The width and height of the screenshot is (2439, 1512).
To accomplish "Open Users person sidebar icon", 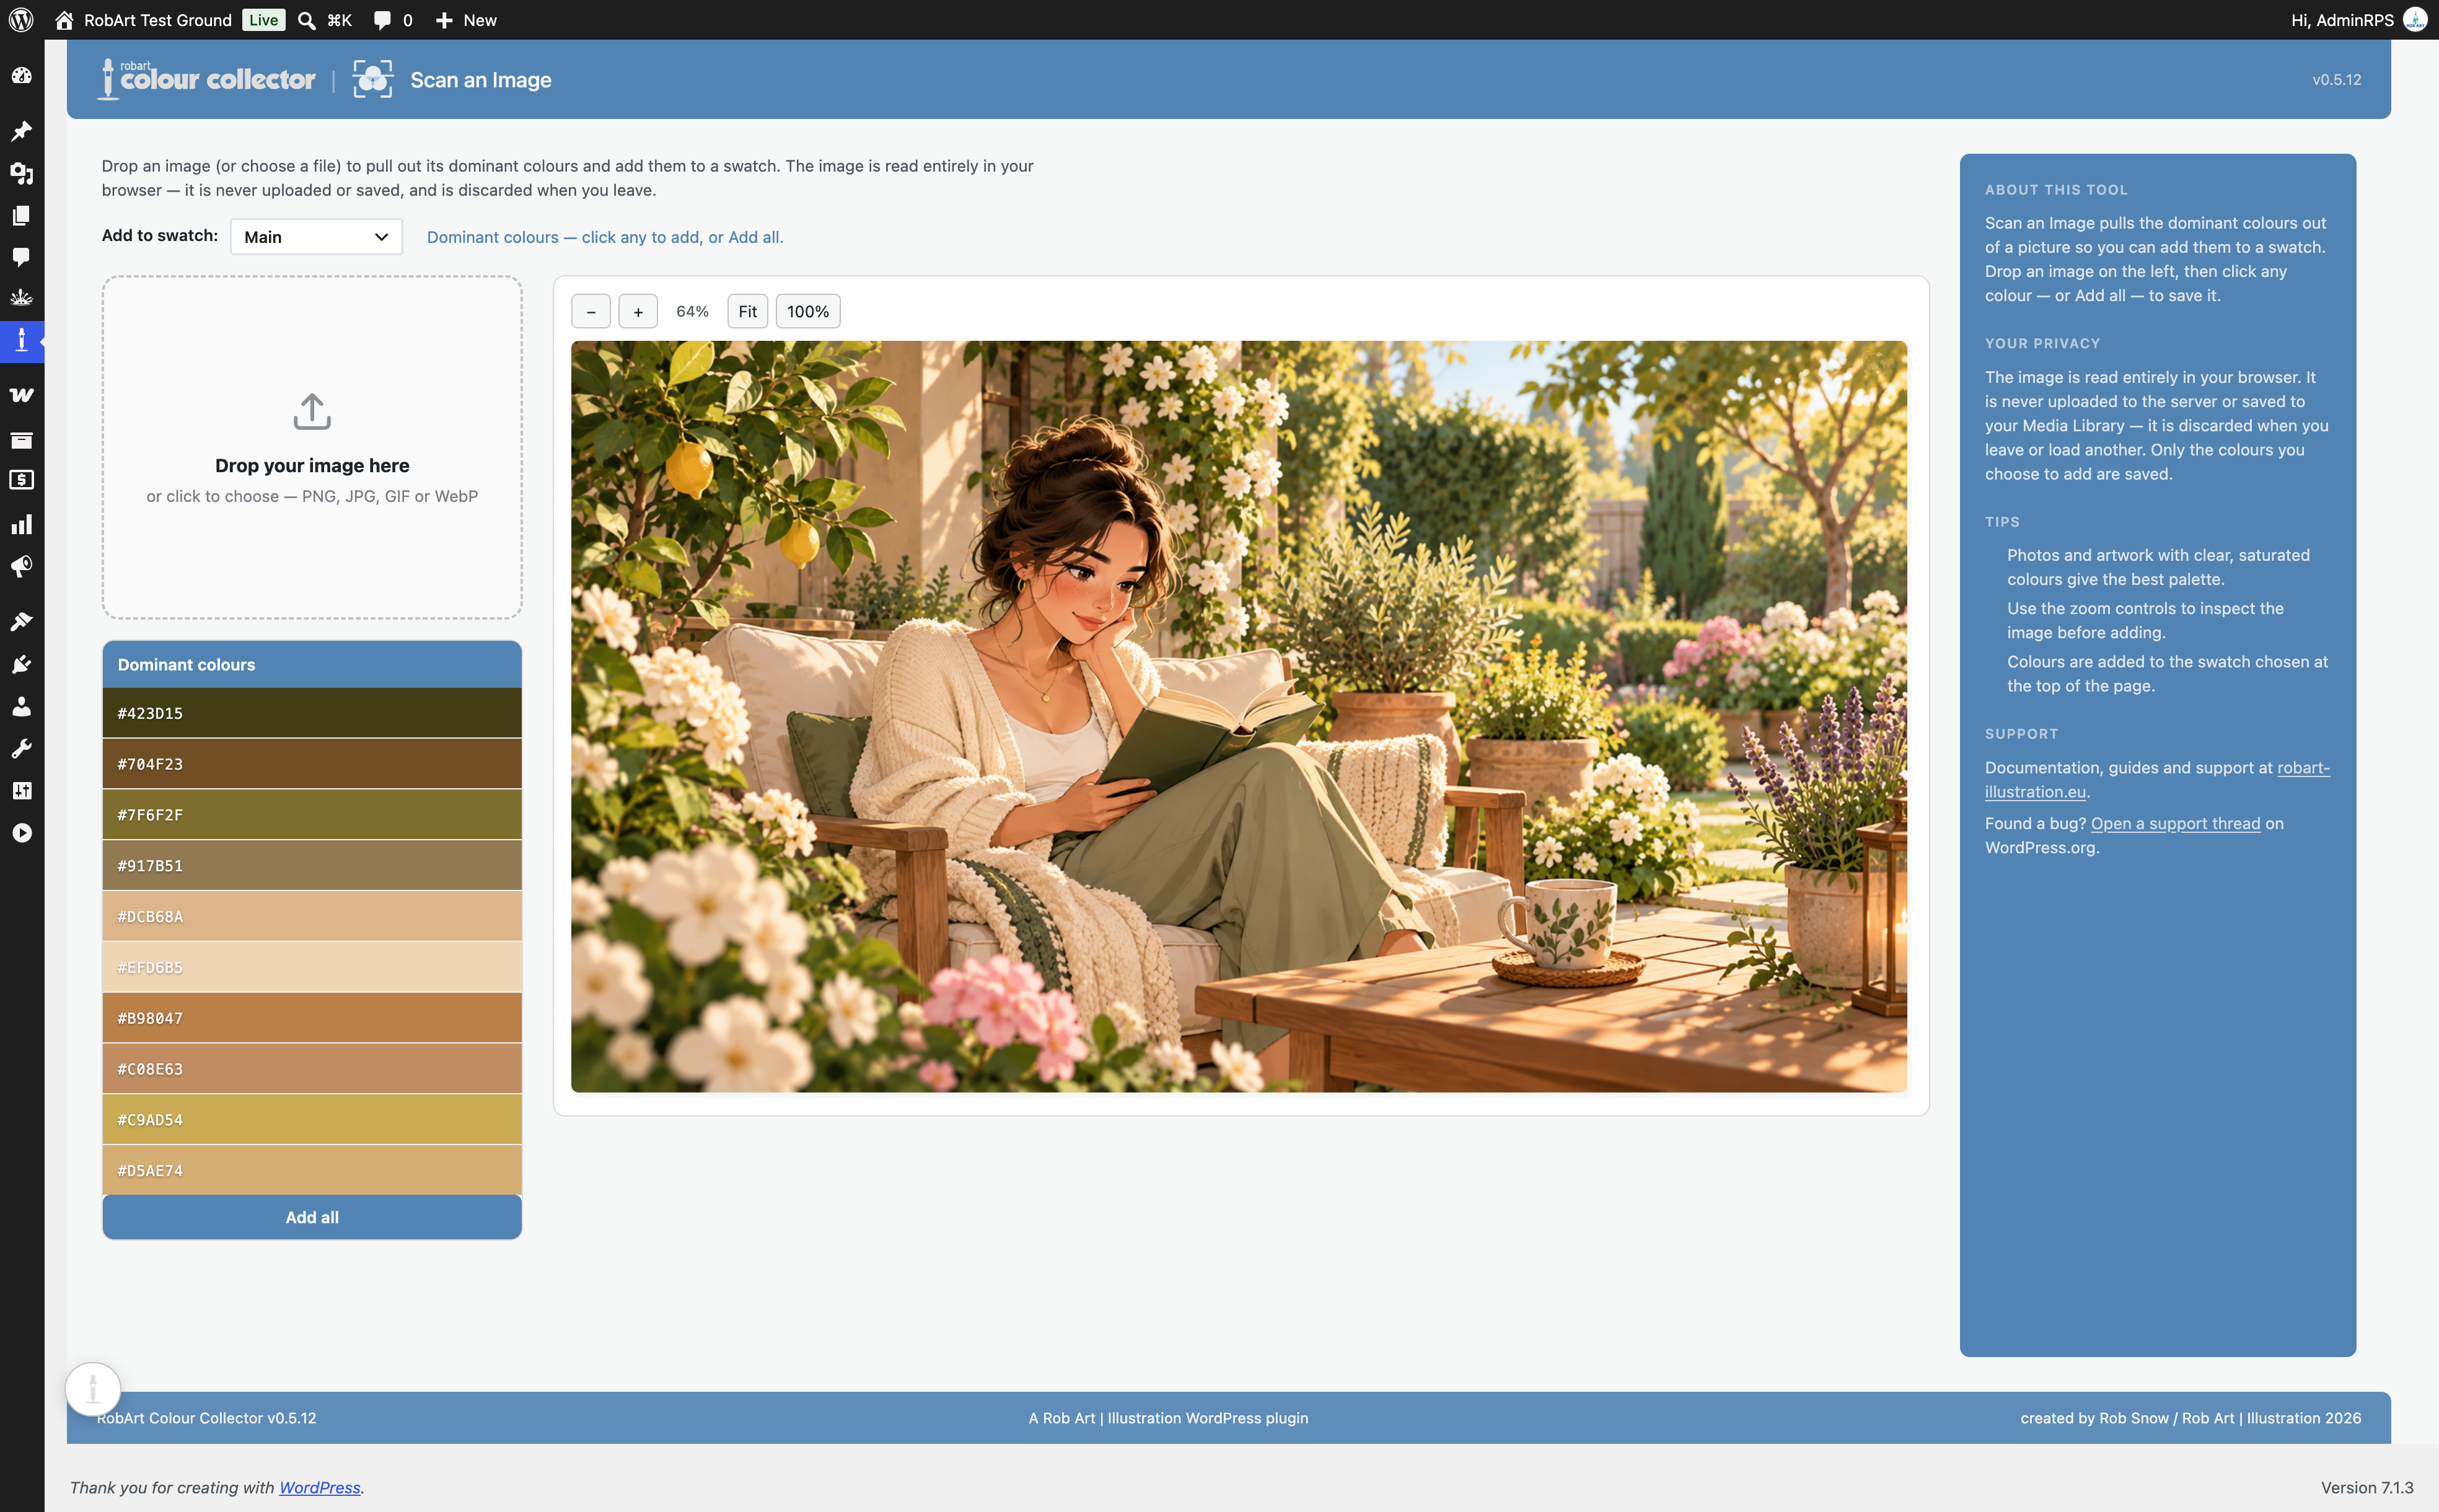I will pyautogui.click(x=21, y=707).
